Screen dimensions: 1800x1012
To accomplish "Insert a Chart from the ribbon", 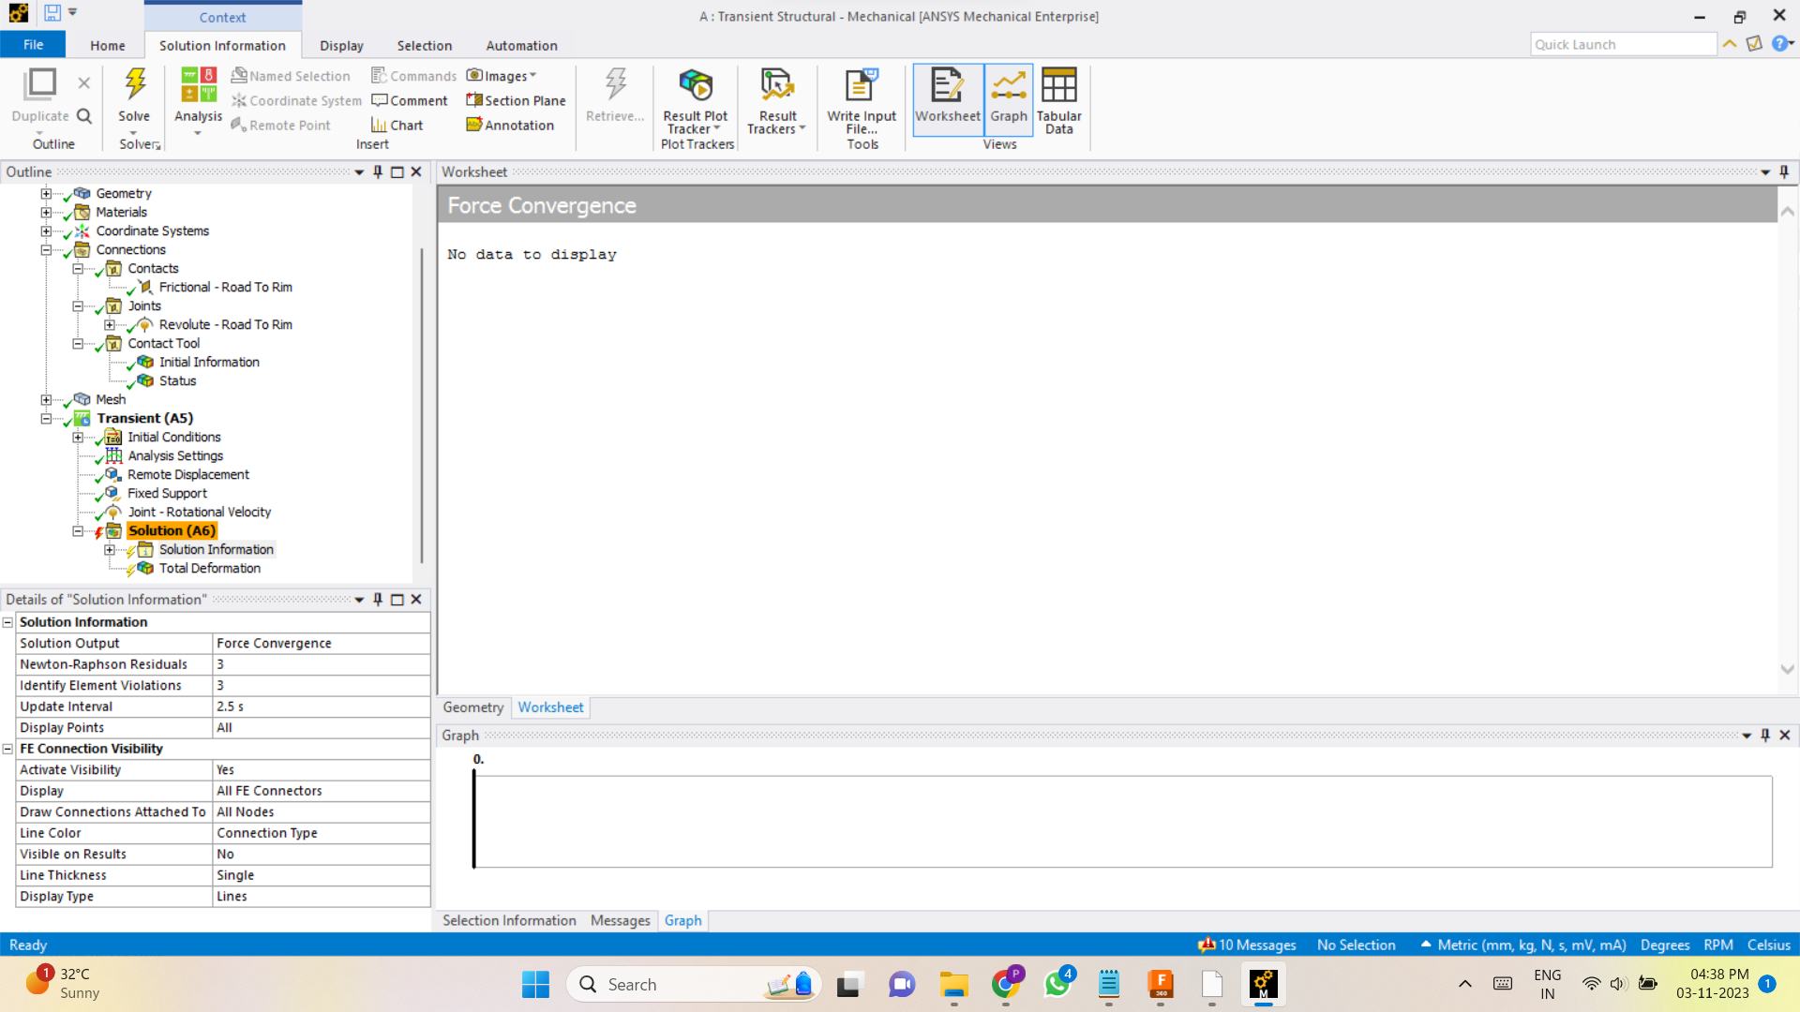I will click(x=397, y=125).
